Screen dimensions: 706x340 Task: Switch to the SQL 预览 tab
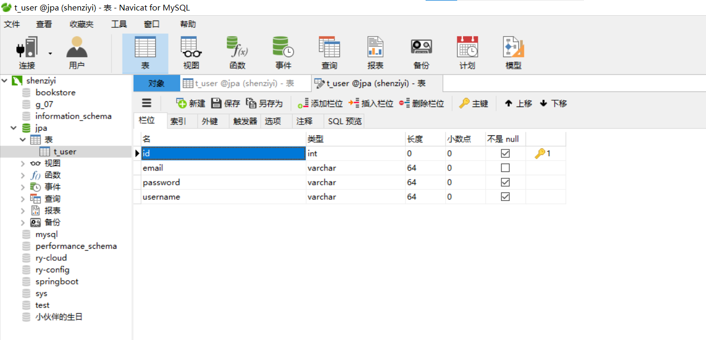[x=345, y=121]
